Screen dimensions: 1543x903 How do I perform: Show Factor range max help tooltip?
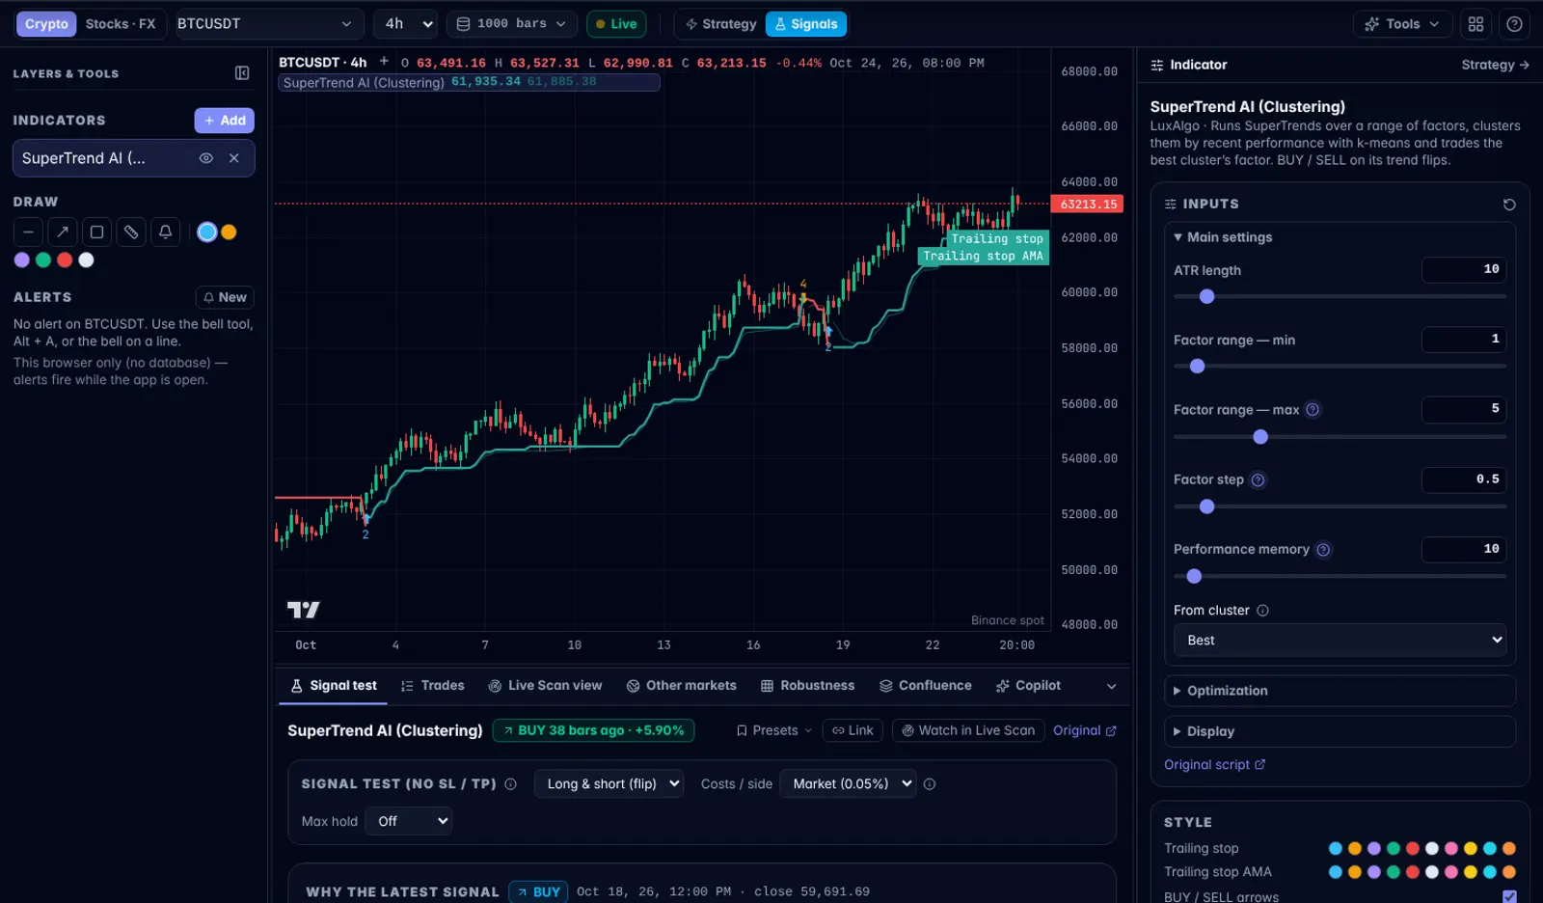pyautogui.click(x=1313, y=410)
